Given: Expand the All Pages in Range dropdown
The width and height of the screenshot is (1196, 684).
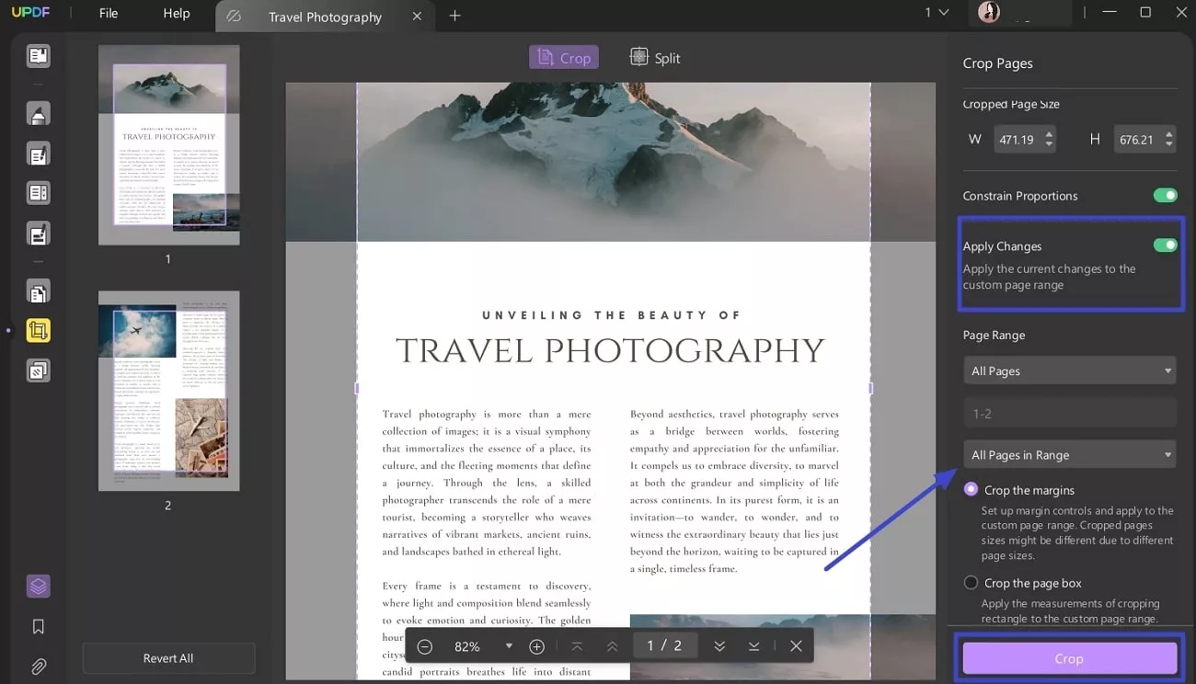Looking at the screenshot, I should click(1069, 454).
